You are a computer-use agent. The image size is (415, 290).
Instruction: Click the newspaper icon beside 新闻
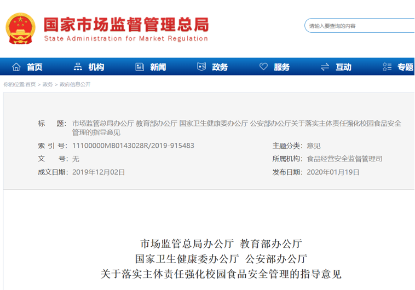pos(140,67)
